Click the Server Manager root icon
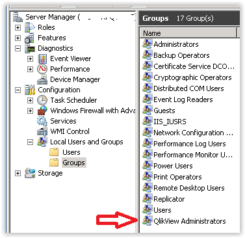 pos(18,17)
